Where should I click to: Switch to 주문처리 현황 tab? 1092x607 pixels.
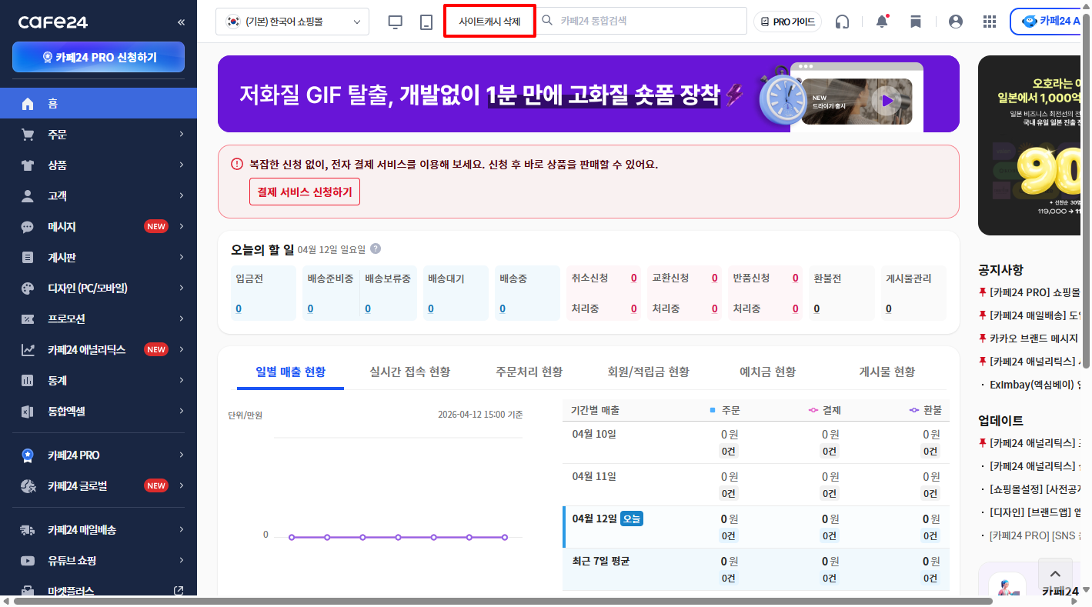click(529, 372)
